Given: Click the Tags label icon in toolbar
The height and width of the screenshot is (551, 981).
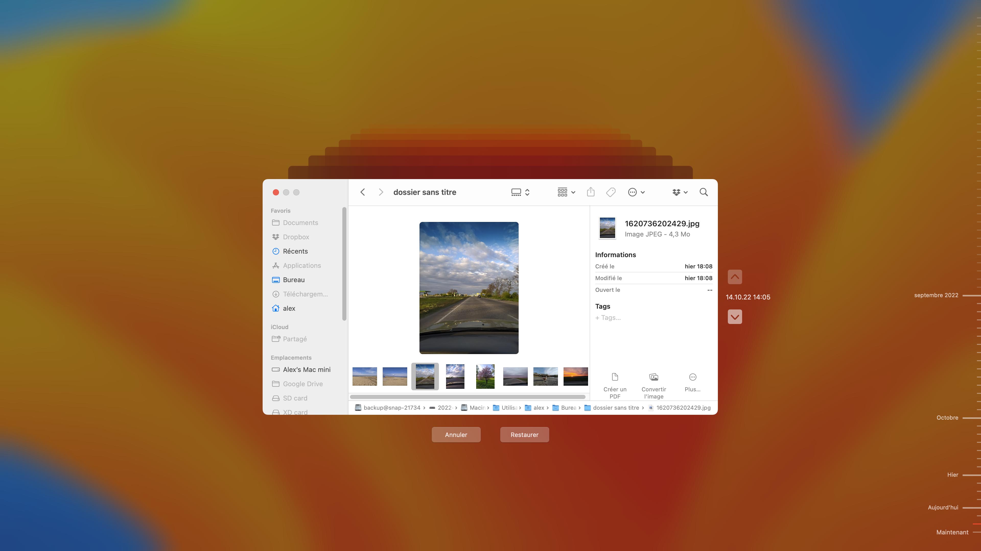Looking at the screenshot, I should [611, 192].
